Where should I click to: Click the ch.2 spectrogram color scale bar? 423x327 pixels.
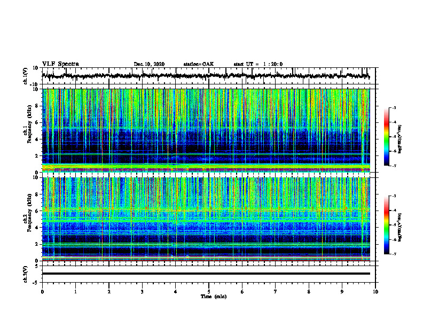point(386,225)
